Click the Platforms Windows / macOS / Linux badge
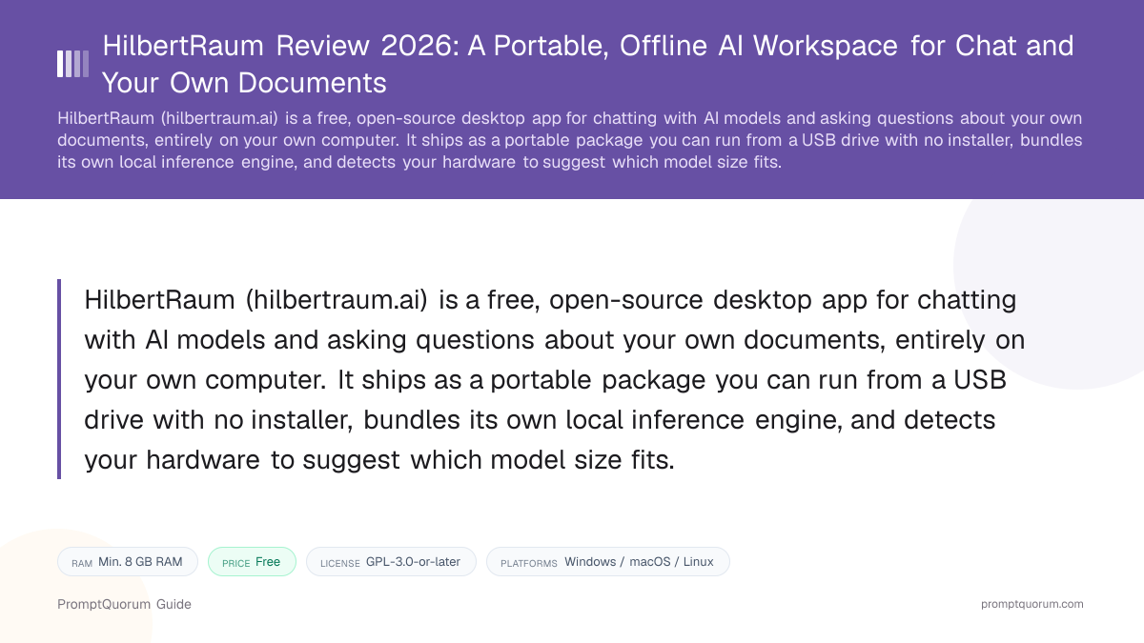Viewport: 1144px width, 643px height. click(607, 562)
